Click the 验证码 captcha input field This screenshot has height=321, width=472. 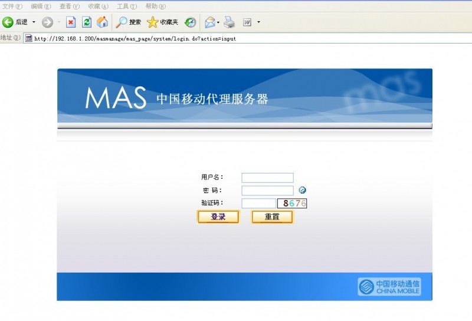(x=258, y=204)
